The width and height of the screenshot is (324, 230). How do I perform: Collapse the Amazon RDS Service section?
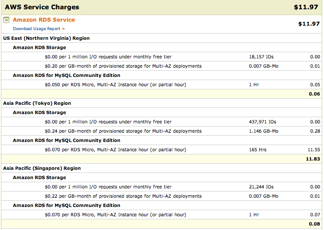coord(6,20)
